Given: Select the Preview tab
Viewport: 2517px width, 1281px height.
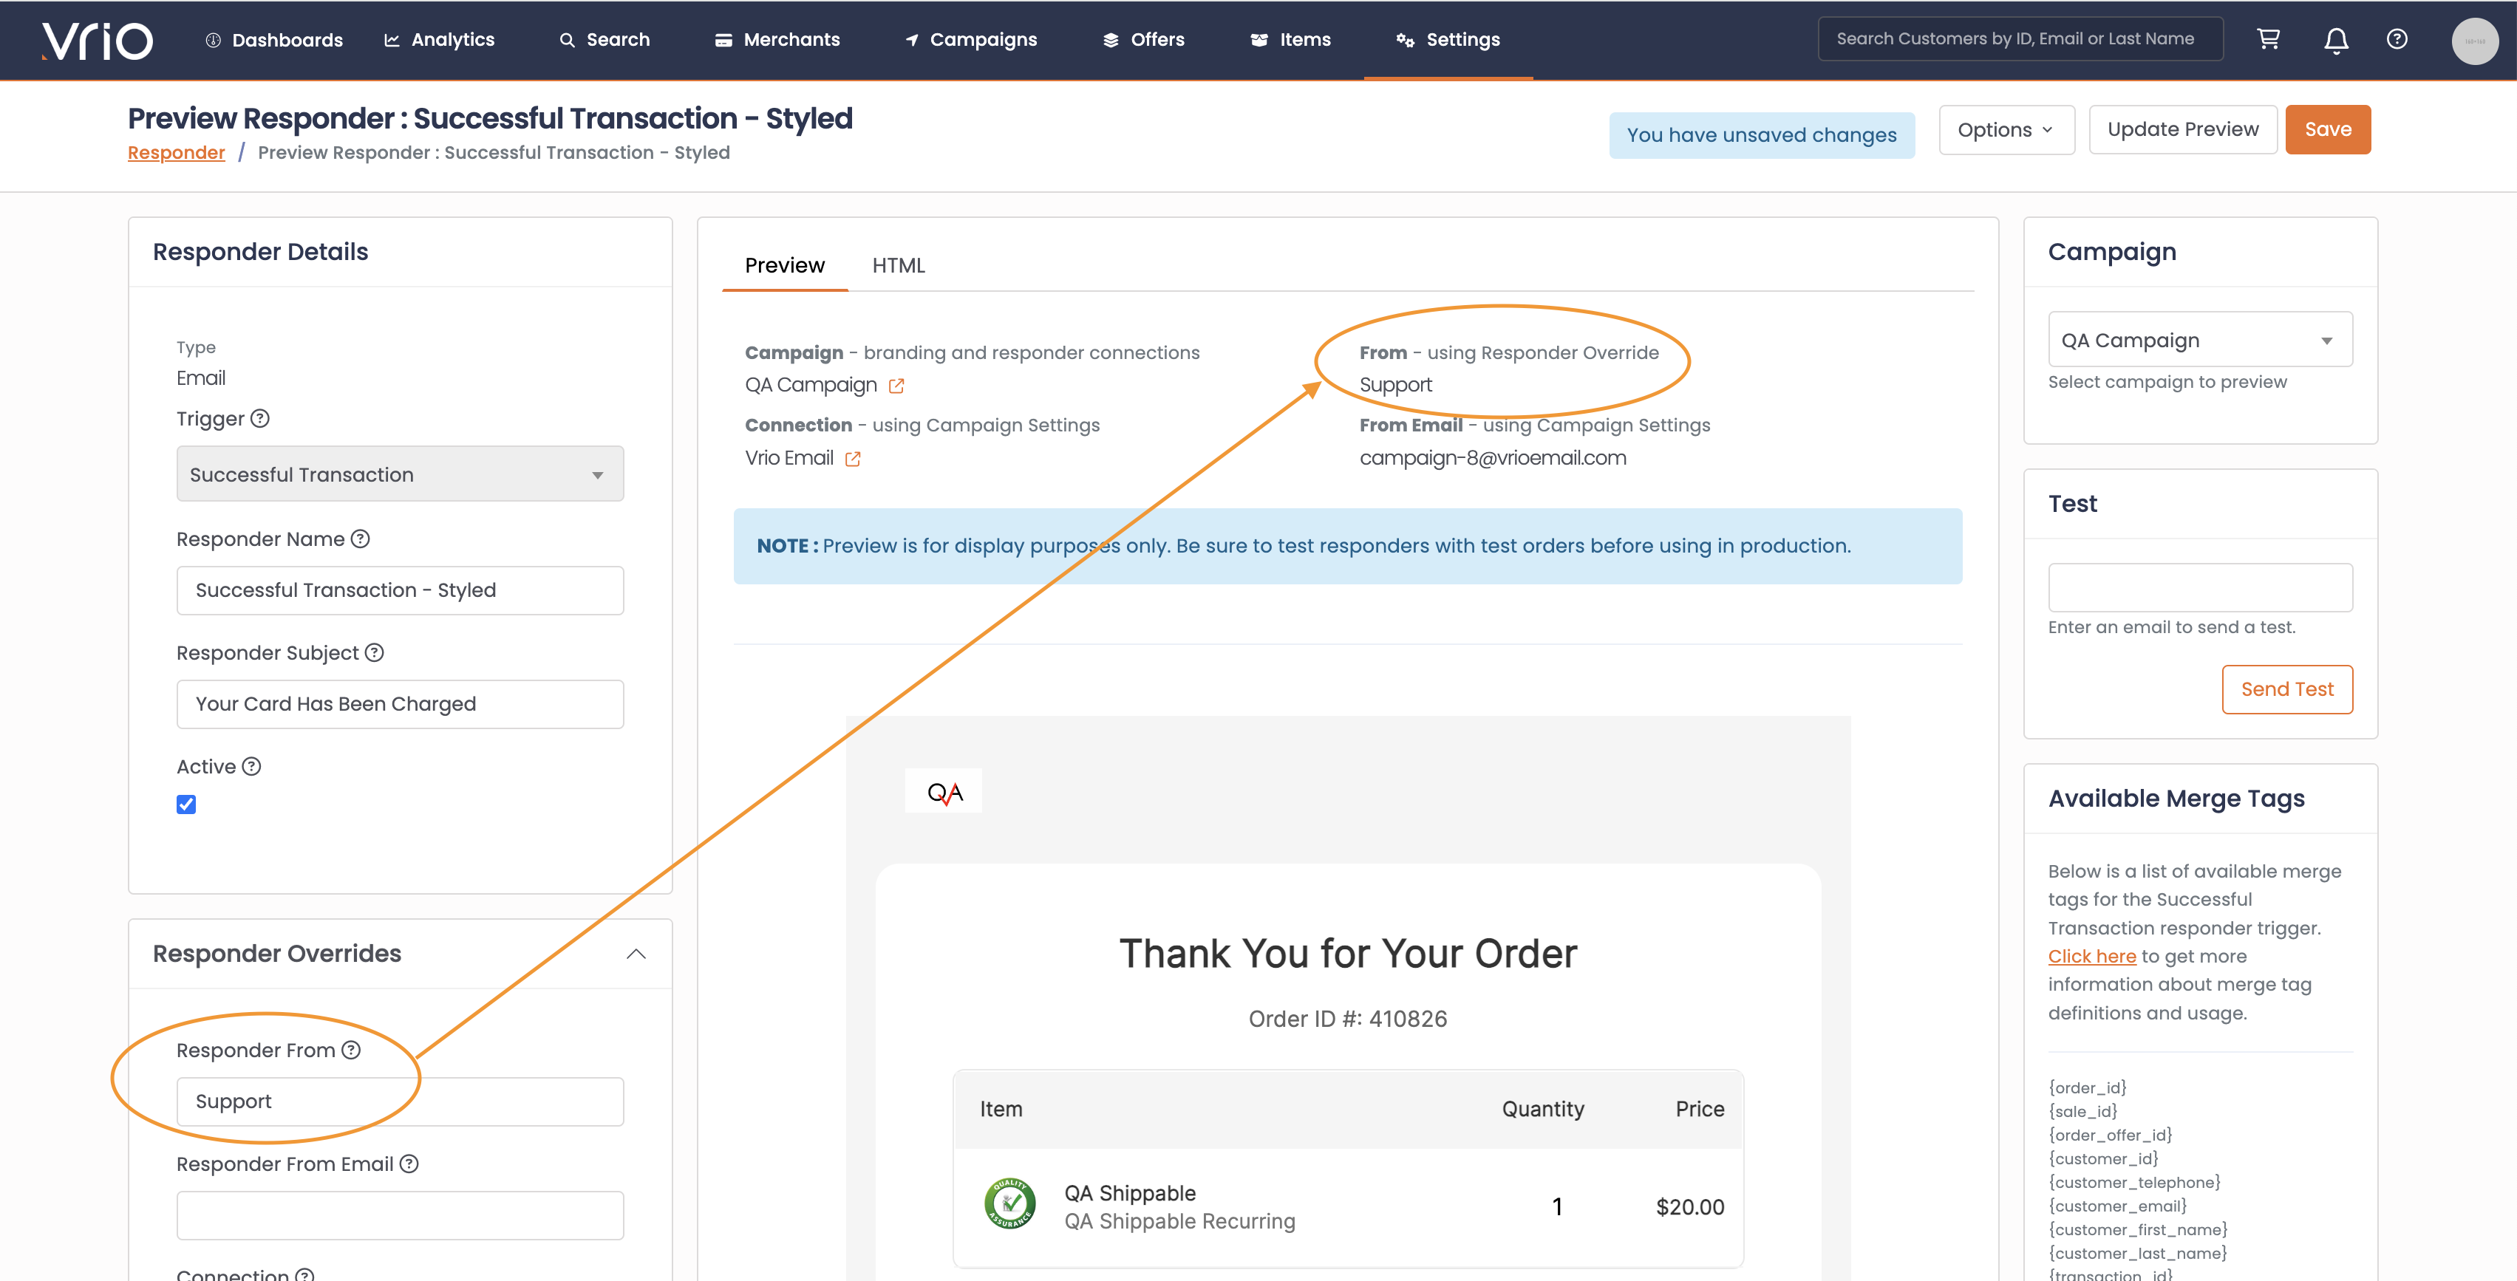Looking at the screenshot, I should coord(785,266).
